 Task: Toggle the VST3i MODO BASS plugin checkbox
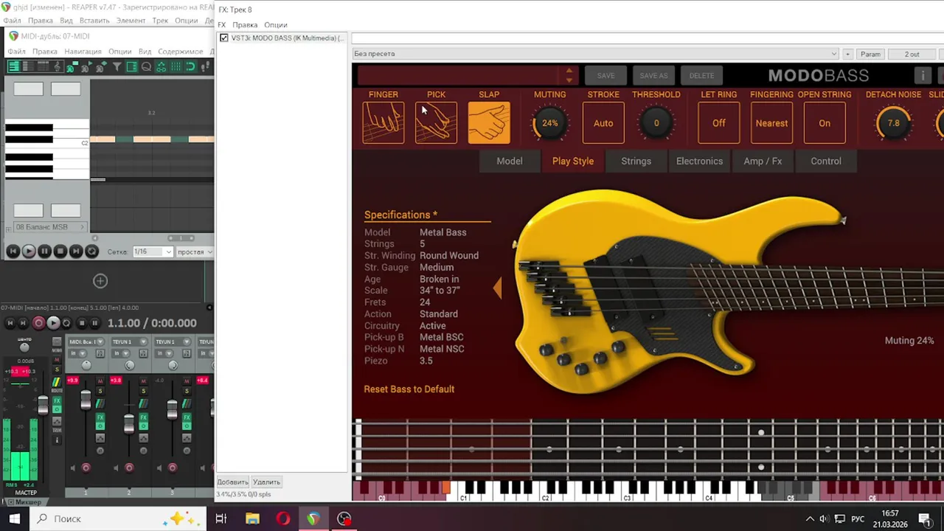[x=224, y=38]
